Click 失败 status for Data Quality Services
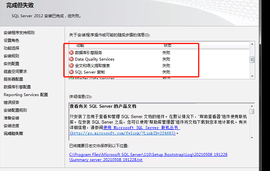270x171 pixels. click(166, 59)
